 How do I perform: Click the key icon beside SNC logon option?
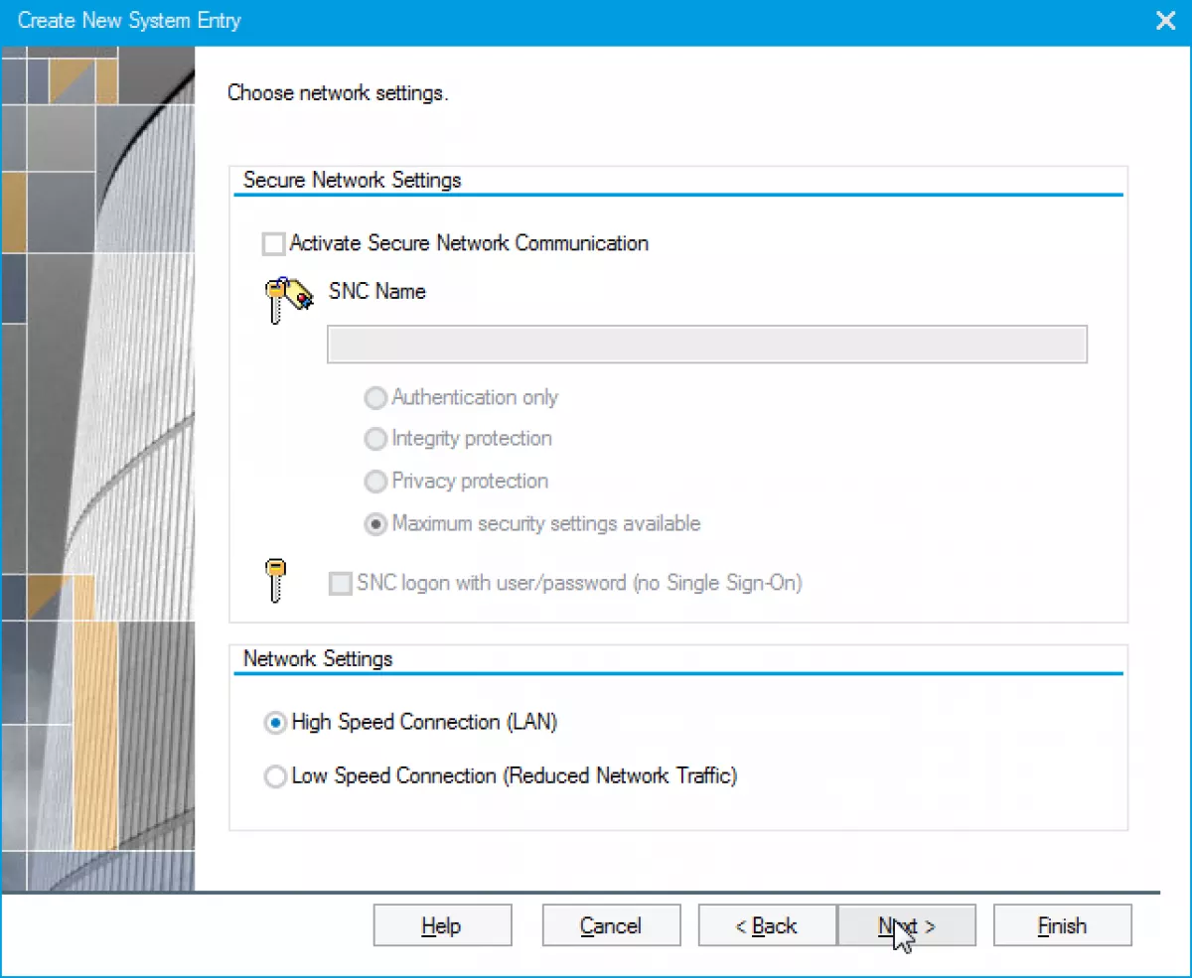click(x=277, y=581)
